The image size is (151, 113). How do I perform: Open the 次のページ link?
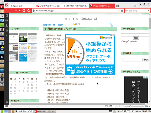[87, 19]
